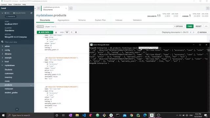Click the search icon in sidebar filter
Image resolution: width=210 pixels, height=118 pixels.
point(2,42)
